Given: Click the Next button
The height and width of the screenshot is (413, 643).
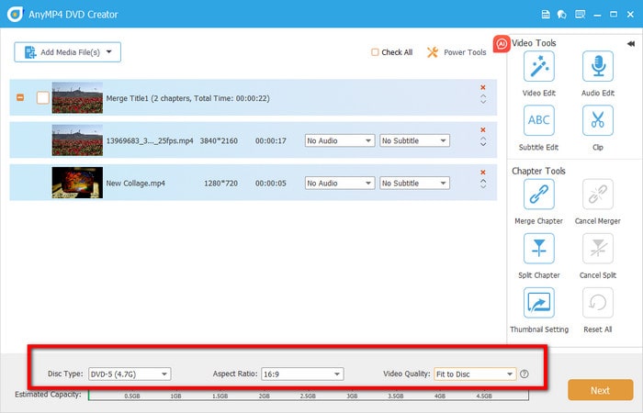Looking at the screenshot, I should click(x=600, y=390).
